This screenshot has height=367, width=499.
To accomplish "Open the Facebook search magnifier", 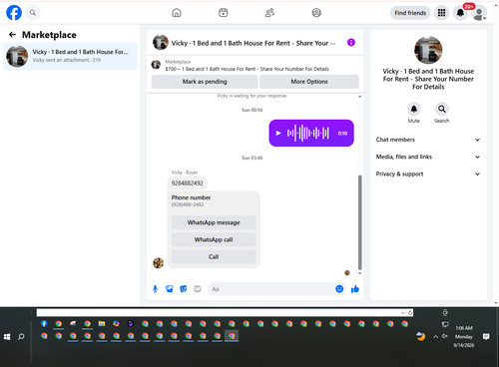I will click(x=33, y=13).
